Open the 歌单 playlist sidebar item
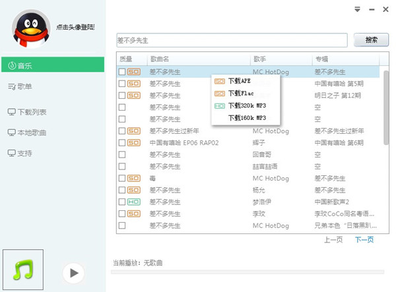Image resolution: width=396 pixels, height=292 pixels. tap(24, 87)
